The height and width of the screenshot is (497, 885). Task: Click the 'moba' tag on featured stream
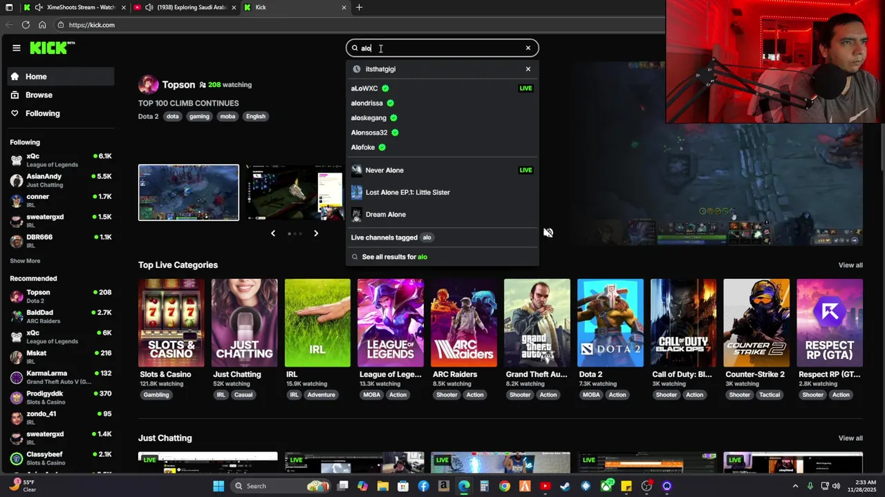pyautogui.click(x=227, y=117)
